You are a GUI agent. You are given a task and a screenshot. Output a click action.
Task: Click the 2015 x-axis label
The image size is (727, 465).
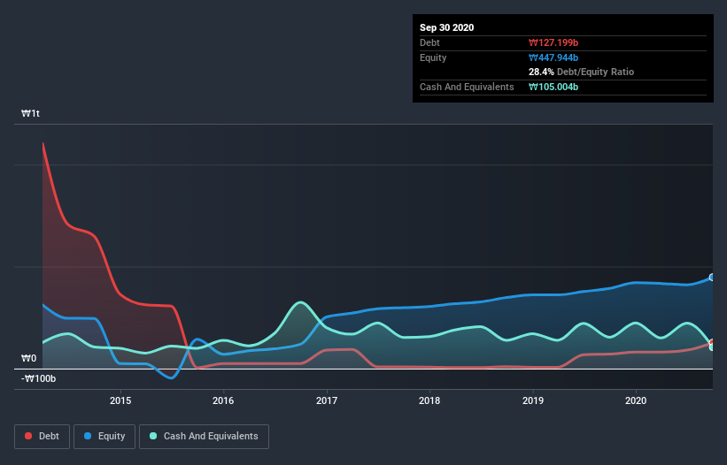pos(120,400)
